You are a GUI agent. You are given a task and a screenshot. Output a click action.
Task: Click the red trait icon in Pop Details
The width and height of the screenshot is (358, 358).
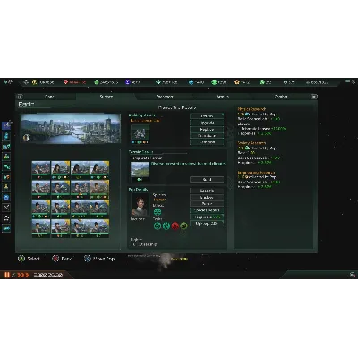(x=175, y=226)
